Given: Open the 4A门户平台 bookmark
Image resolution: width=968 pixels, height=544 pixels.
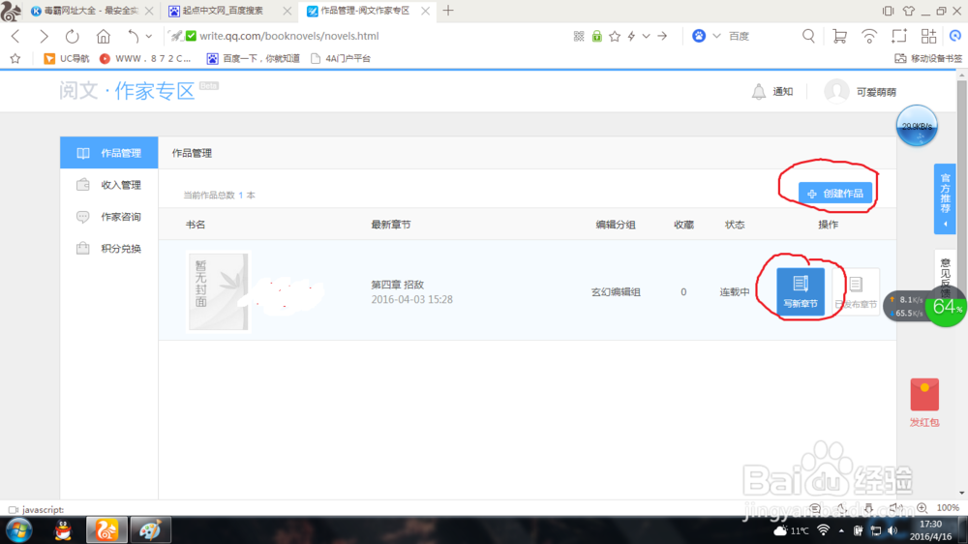Looking at the screenshot, I should click(340, 59).
